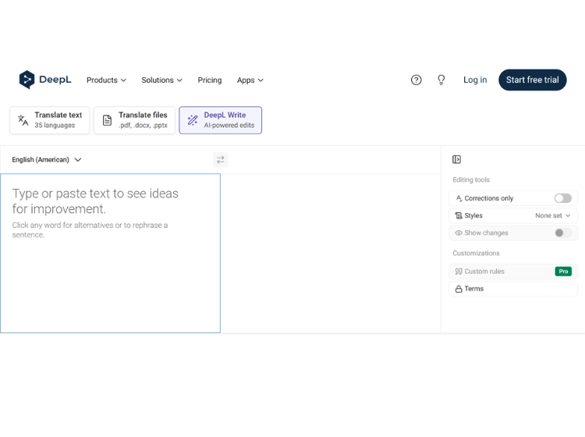Expand the Apps menu
This screenshot has height=437, width=585.
250,80
